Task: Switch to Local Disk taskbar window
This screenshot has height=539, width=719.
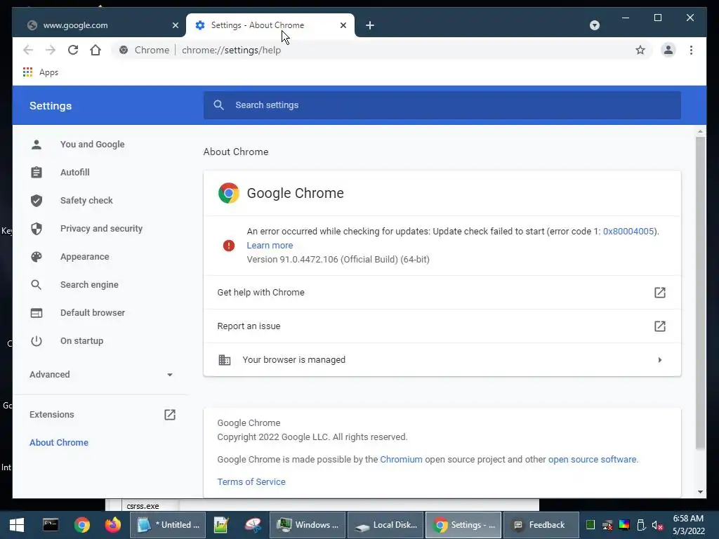Action: [x=385, y=525]
